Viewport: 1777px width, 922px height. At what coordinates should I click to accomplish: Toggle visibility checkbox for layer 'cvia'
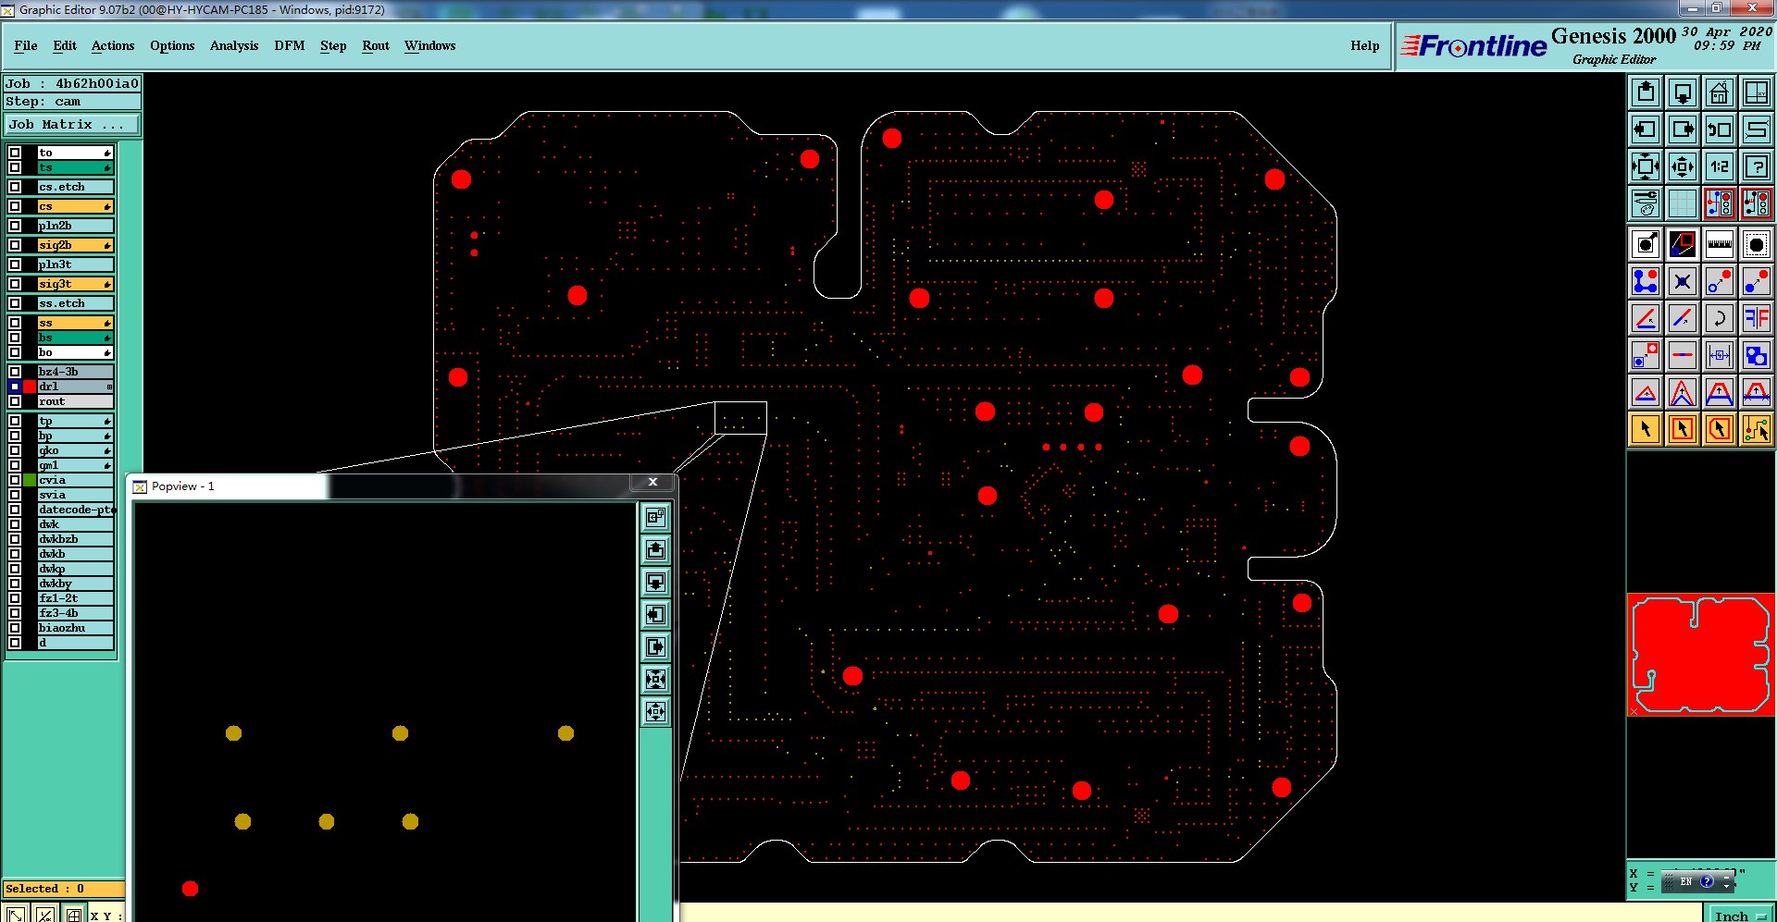point(15,480)
